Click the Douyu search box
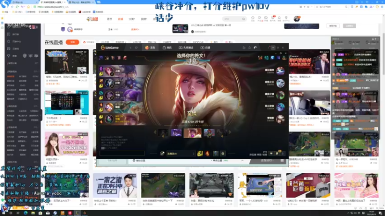This screenshot has height=216, width=385. pyautogui.click(x=234, y=19)
